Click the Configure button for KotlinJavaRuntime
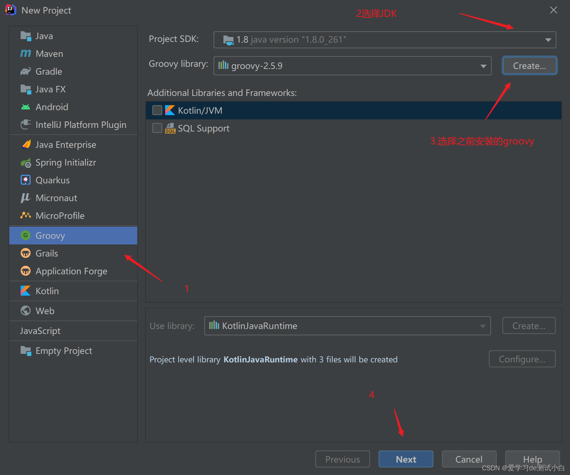Image resolution: width=570 pixels, height=475 pixels. pyautogui.click(x=522, y=359)
